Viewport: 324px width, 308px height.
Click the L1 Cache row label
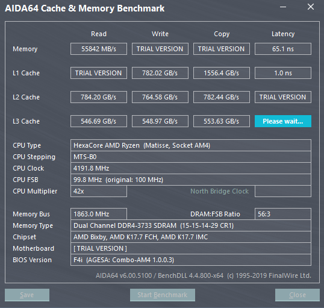coord(26,73)
